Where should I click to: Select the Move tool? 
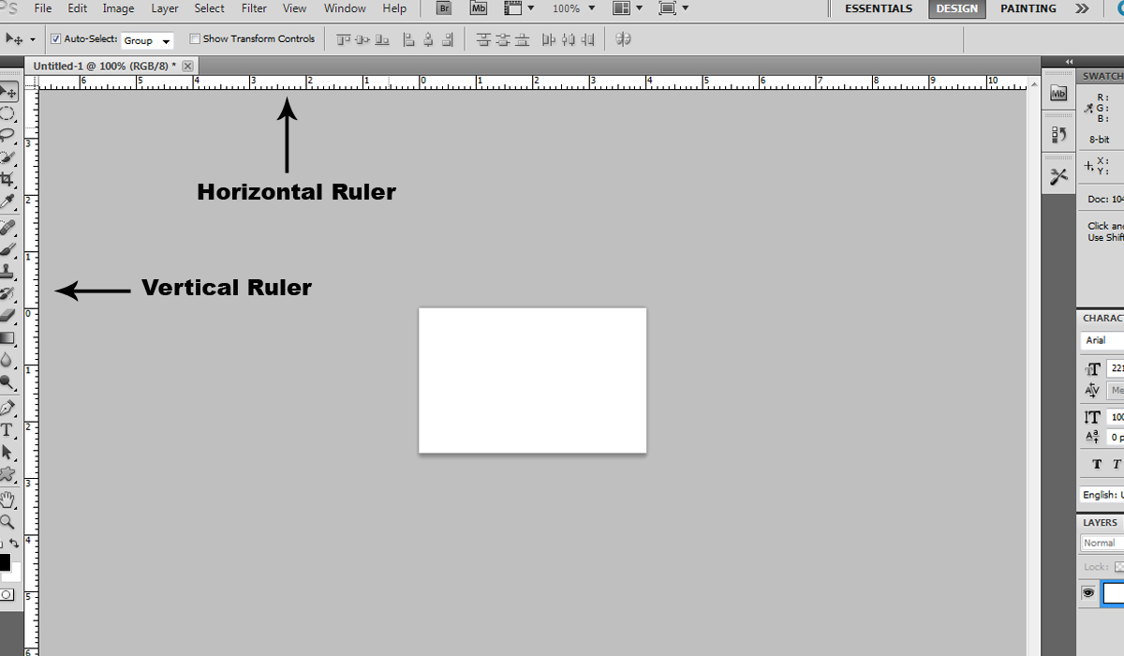click(9, 91)
